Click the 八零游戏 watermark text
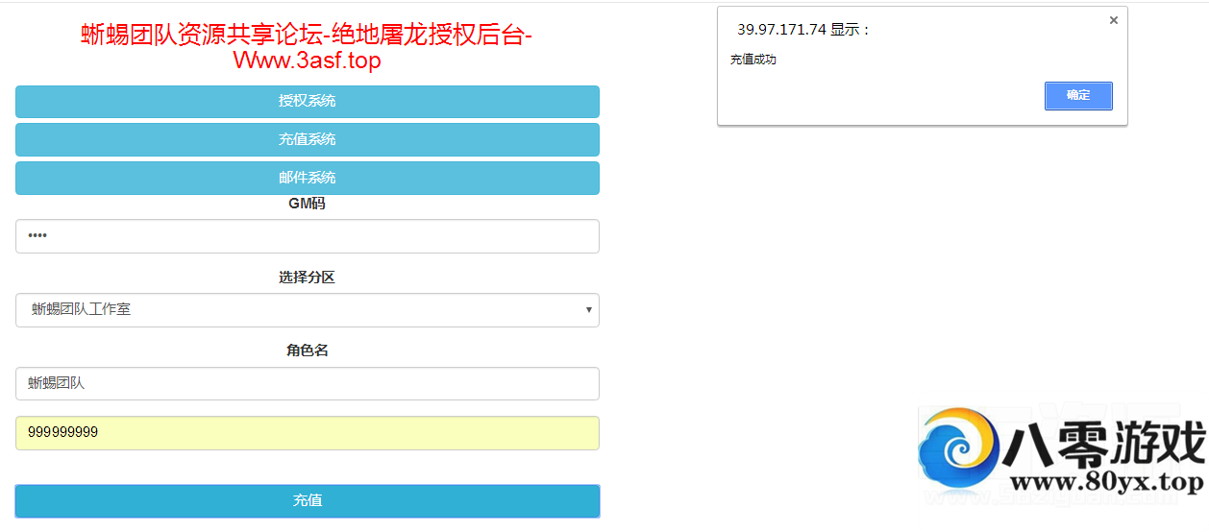This screenshot has width=1209, height=532. 1103,445
